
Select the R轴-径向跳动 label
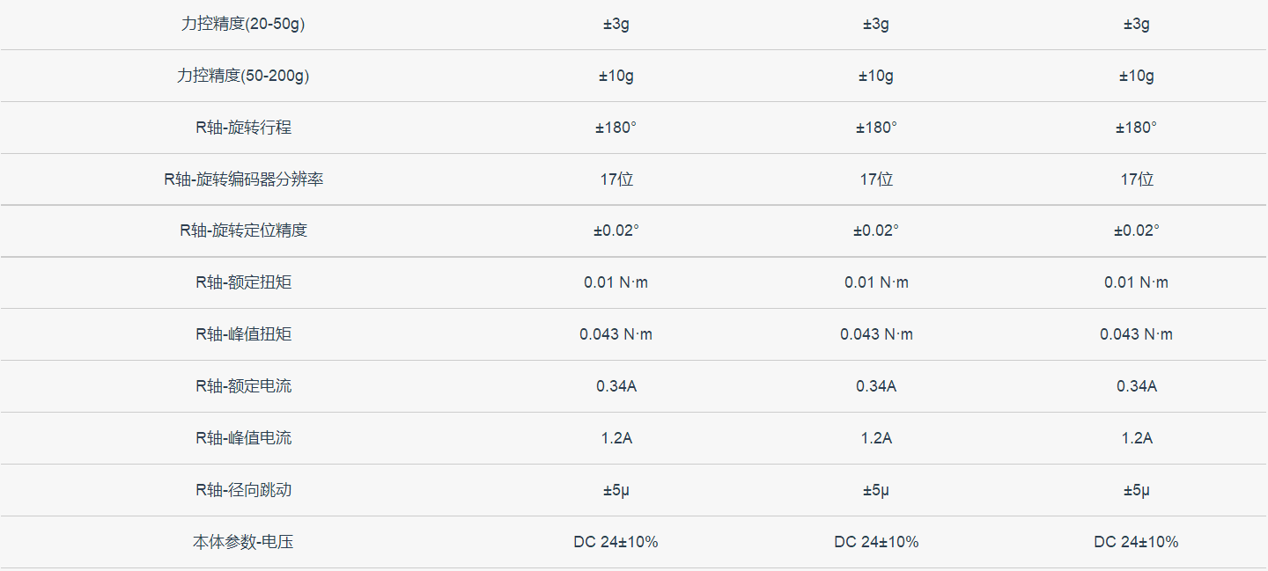(243, 490)
